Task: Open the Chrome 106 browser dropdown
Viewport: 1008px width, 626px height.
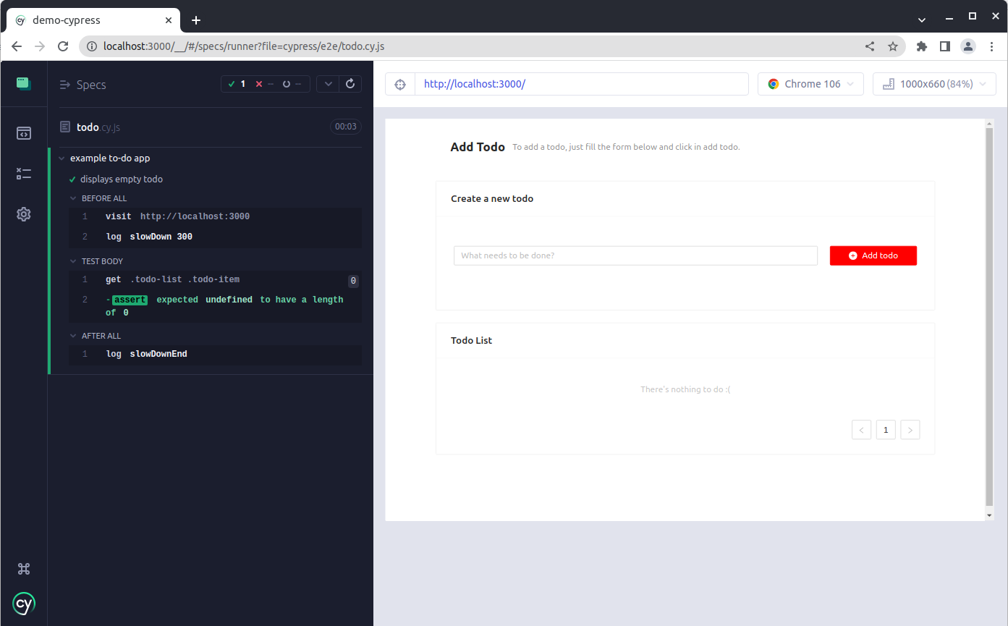Action: click(x=810, y=83)
